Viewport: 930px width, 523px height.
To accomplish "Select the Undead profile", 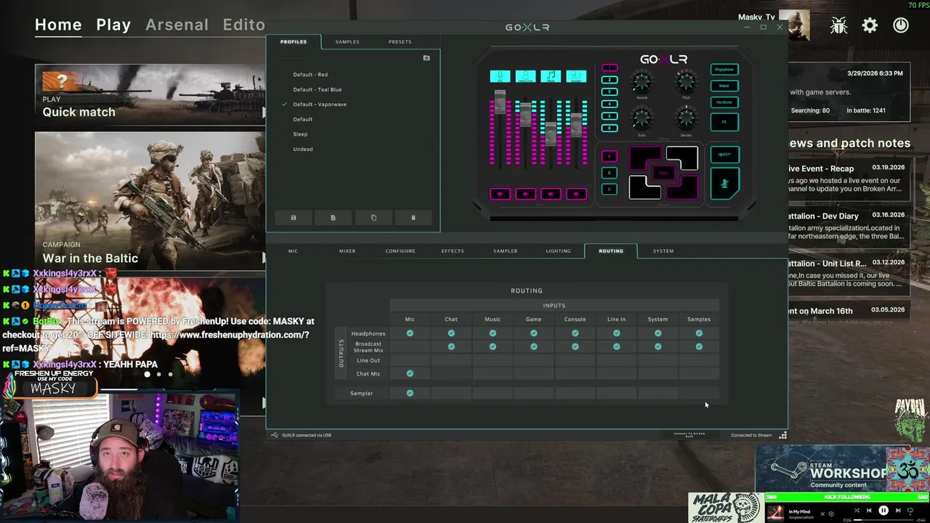I will [303, 149].
